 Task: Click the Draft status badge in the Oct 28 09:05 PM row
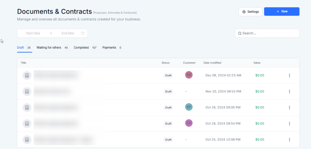coord(168,107)
